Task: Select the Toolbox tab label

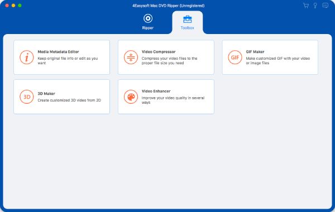Action: click(x=188, y=28)
